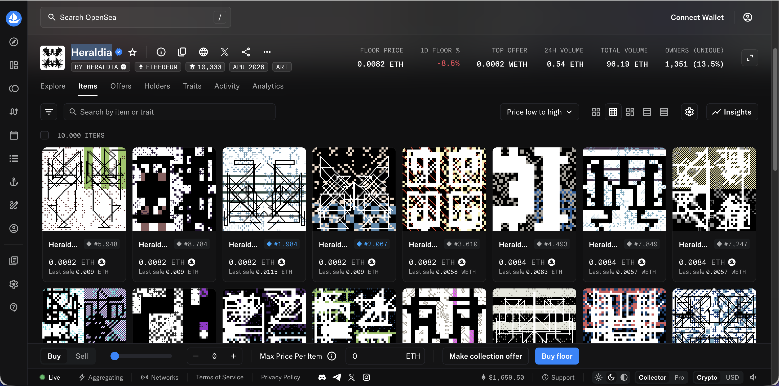Switch to compact table view
The height and width of the screenshot is (386, 779).
[x=664, y=112]
